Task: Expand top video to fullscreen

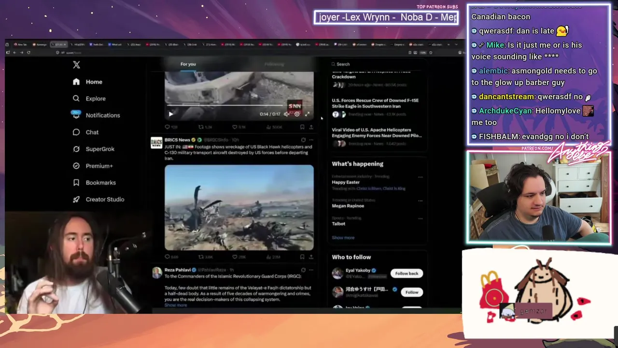Action: tap(307, 114)
